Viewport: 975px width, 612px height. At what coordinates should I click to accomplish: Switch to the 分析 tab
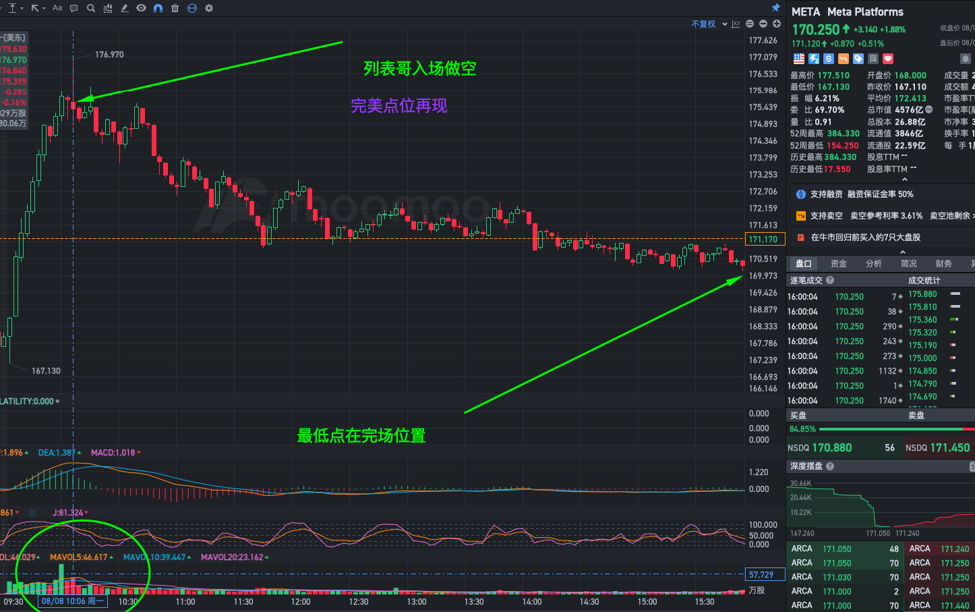pyautogui.click(x=874, y=264)
